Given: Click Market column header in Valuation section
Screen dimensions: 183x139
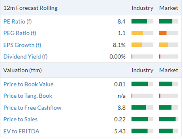Looking at the screenshot, I should pyautogui.click(x=169, y=70).
